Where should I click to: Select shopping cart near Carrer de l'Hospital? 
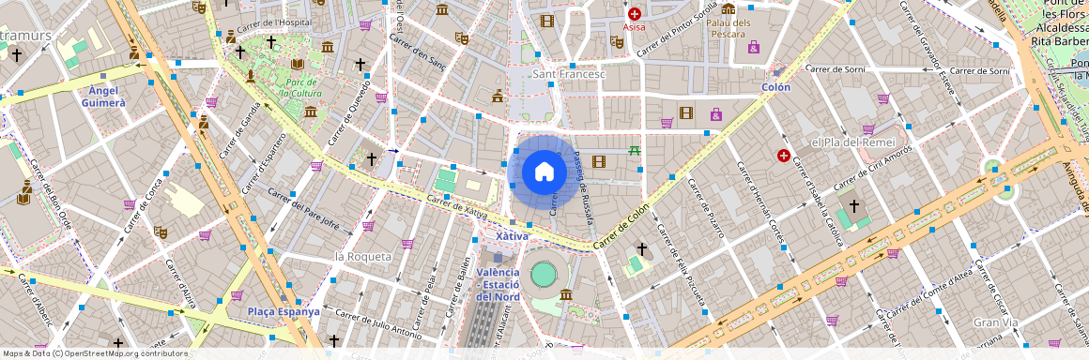[x=364, y=25]
